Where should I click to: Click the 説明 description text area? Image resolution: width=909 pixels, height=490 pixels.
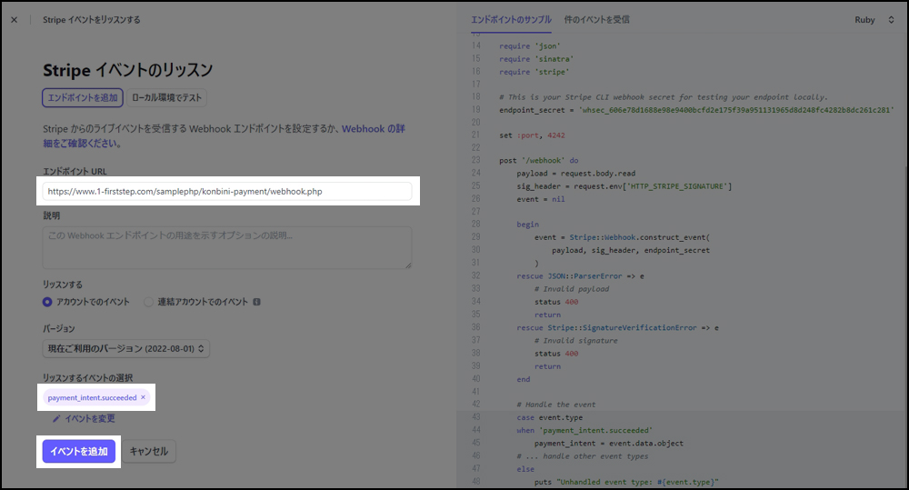(226, 247)
